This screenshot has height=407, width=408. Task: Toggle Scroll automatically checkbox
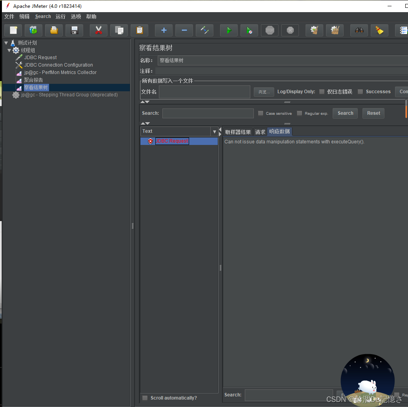(145, 398)
